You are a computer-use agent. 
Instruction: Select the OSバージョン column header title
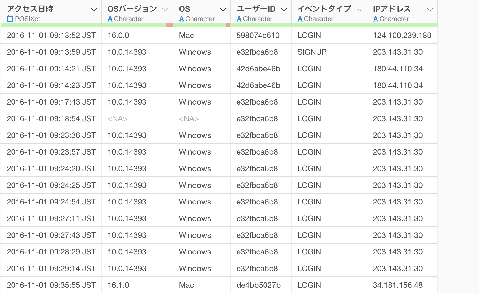coord(132,9)
